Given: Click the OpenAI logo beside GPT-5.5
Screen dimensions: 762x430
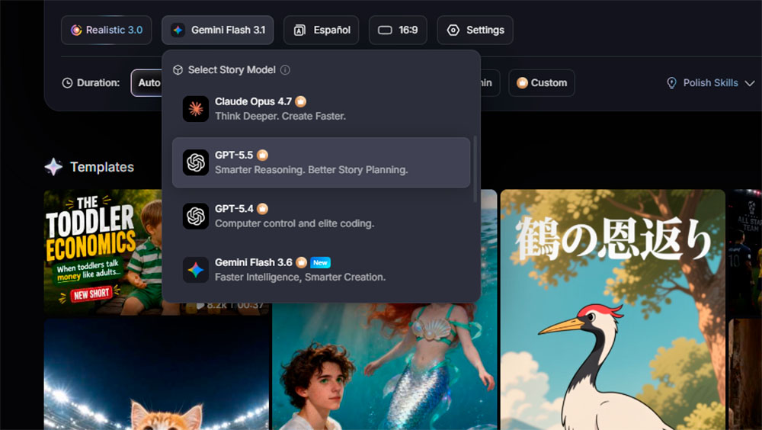Looking at the screenshot, I should tap(196, 162).
